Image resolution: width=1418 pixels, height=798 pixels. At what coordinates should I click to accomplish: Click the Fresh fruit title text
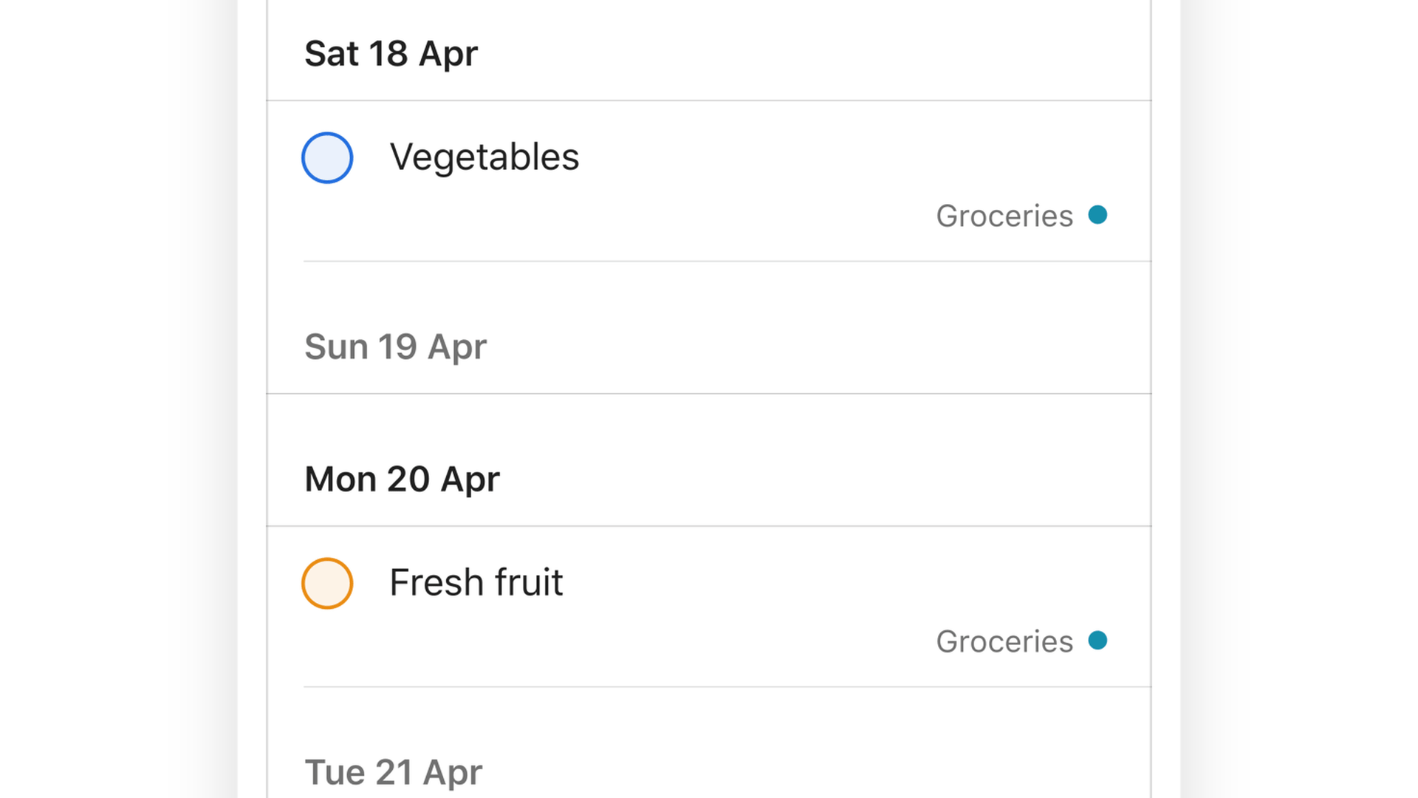tap(476, 582)
